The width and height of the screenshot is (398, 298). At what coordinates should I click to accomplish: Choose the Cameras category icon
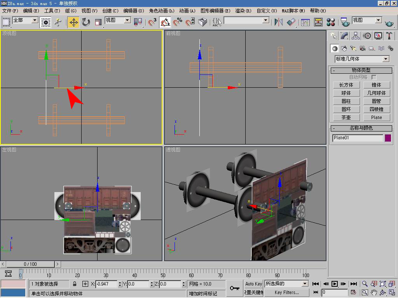(x=362, y=49)
